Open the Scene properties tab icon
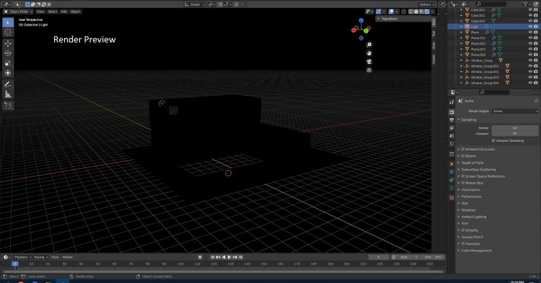 [452, 136]
